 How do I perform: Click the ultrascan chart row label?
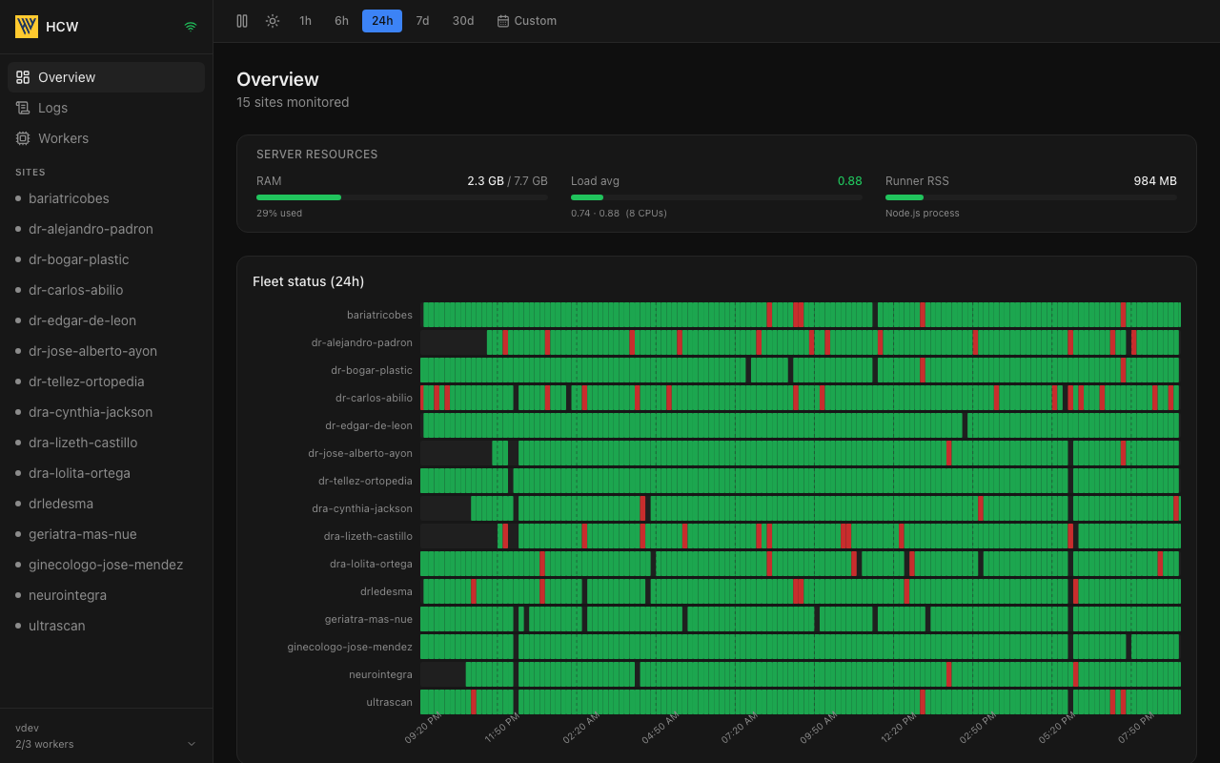(x=390, y=702)
